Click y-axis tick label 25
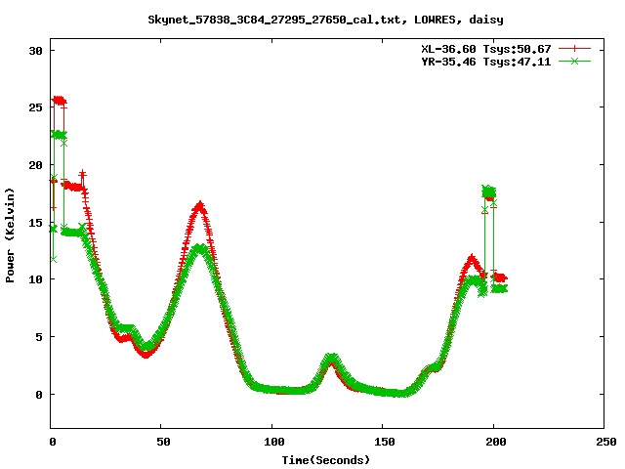625x469 pixels. tap(35, 107)
